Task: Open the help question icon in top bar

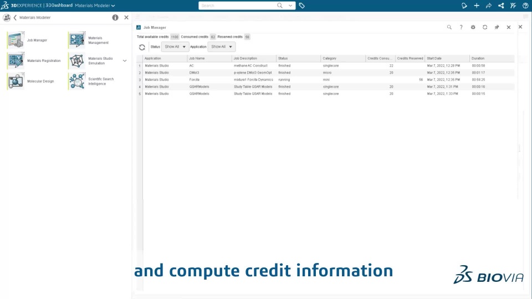Action: [525, 6]
